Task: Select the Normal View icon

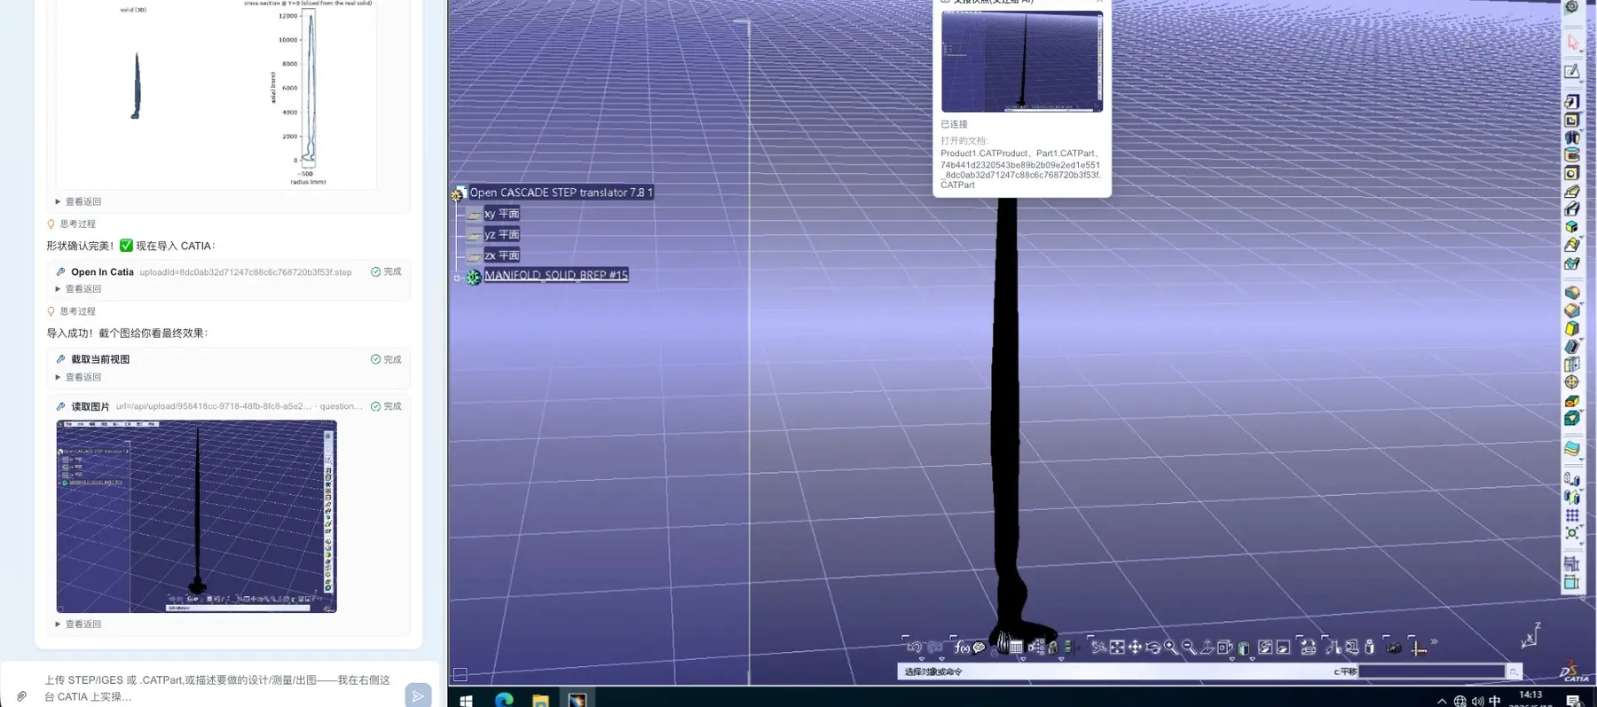Action: pyautogui.click(x=1207, y=648)
